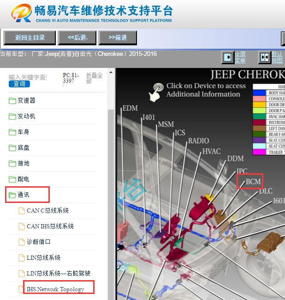The image size is (285, 300).
Task: Click the brown LEFT DAS harness swatch
Action: tap(259, 129)
